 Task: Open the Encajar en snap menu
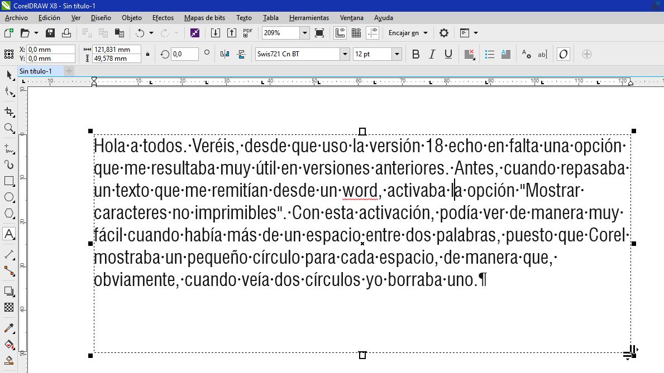(x=408, y=33)
